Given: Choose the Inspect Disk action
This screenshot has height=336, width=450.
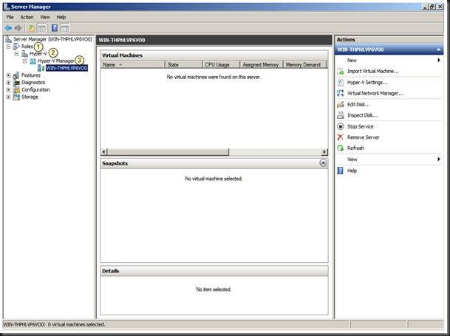Looking at the screenshot, I should (363, 115).
